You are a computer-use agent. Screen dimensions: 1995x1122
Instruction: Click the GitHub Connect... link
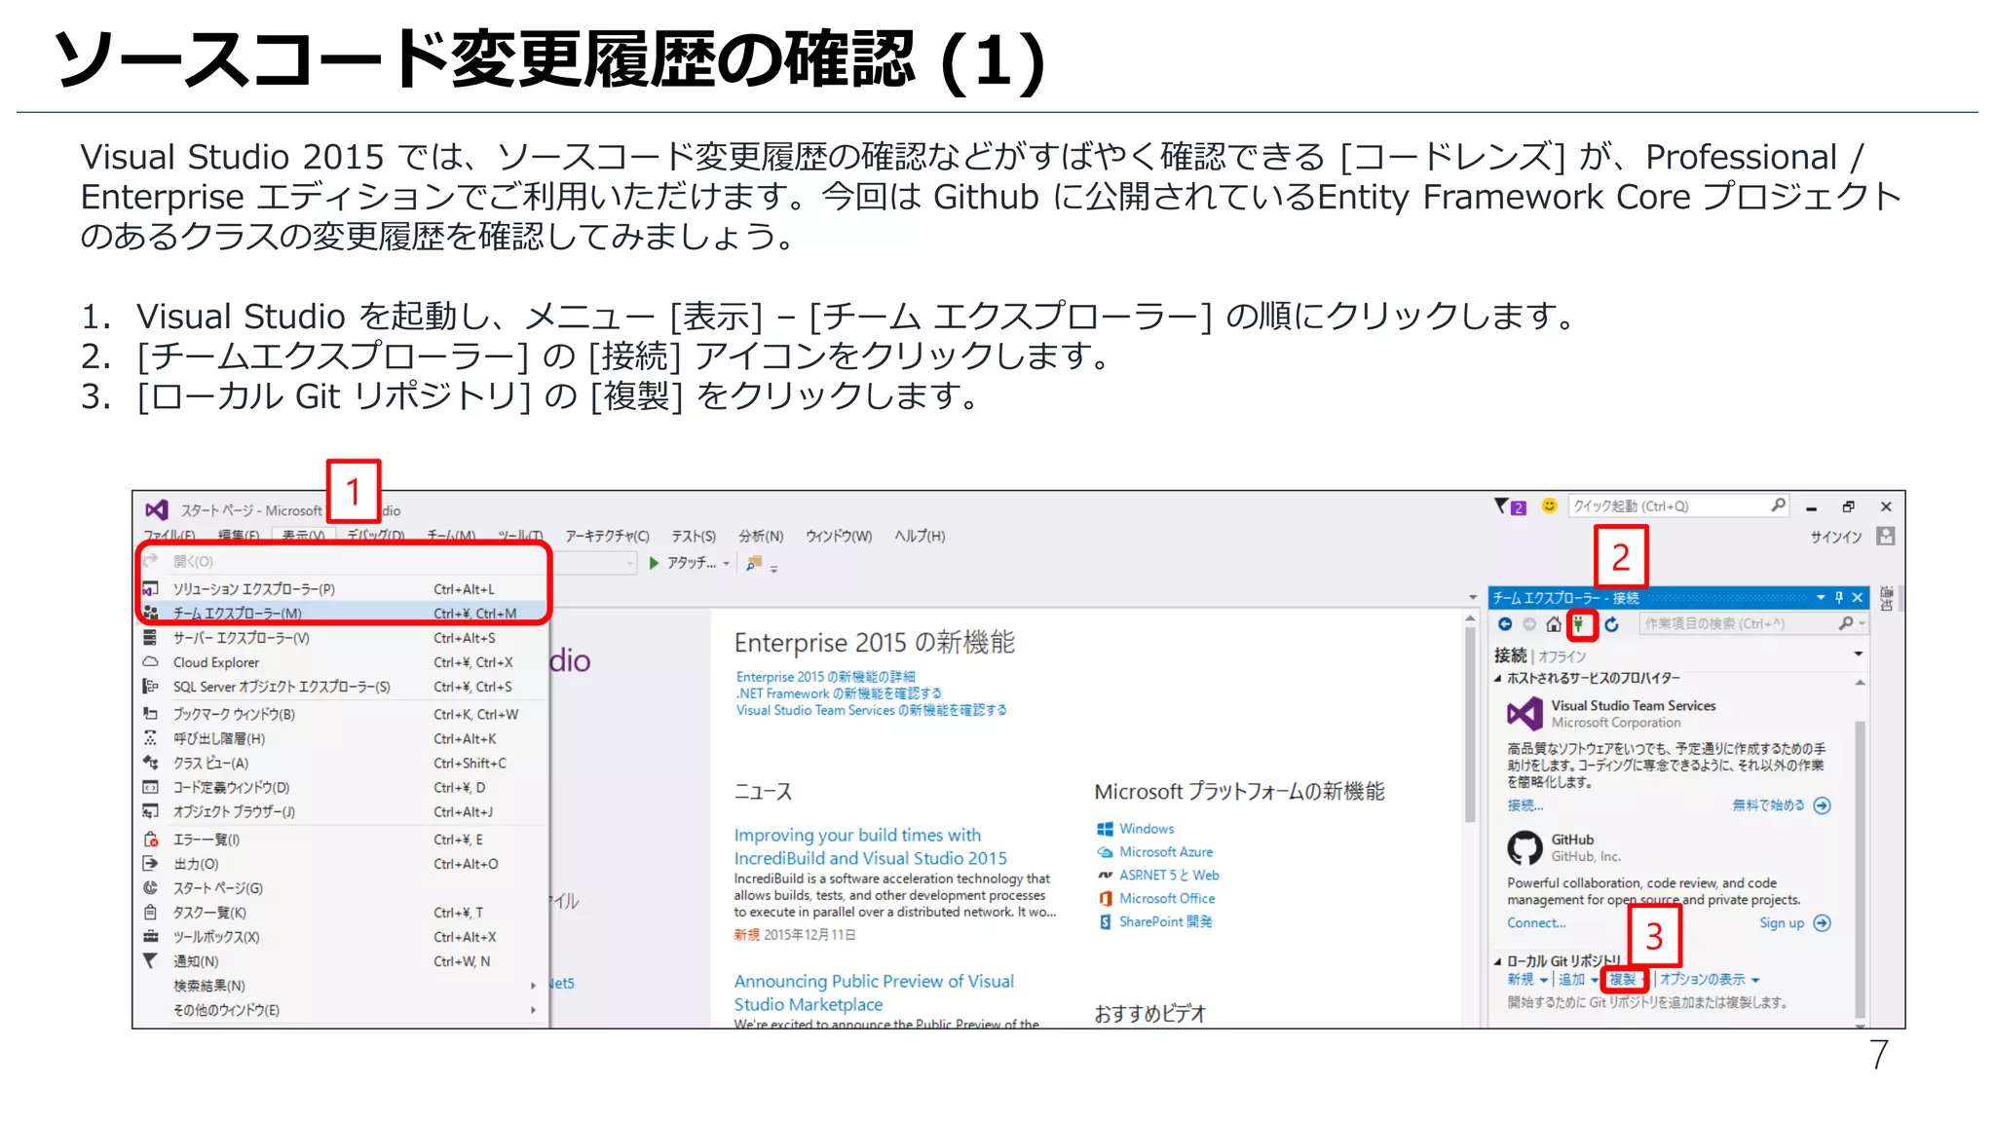pyautogui.click(x=1536, y=923)
